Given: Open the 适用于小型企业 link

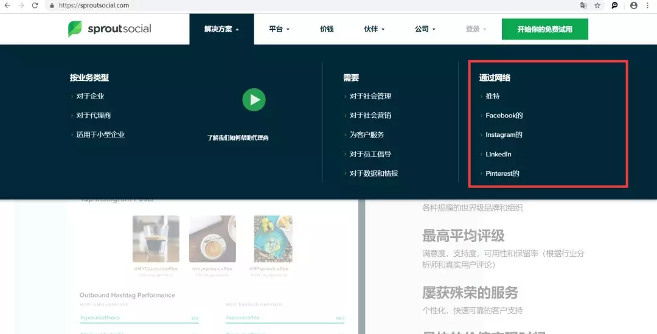Looking at the screenshot, I should (100, 134).
